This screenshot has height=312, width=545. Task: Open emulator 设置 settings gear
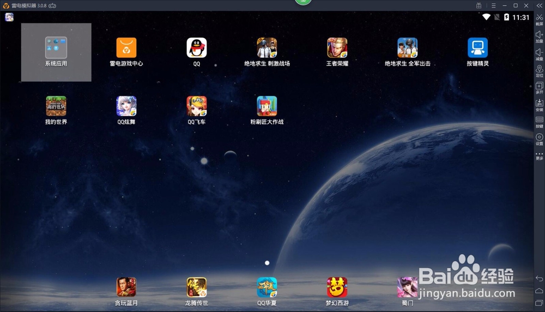539,139
